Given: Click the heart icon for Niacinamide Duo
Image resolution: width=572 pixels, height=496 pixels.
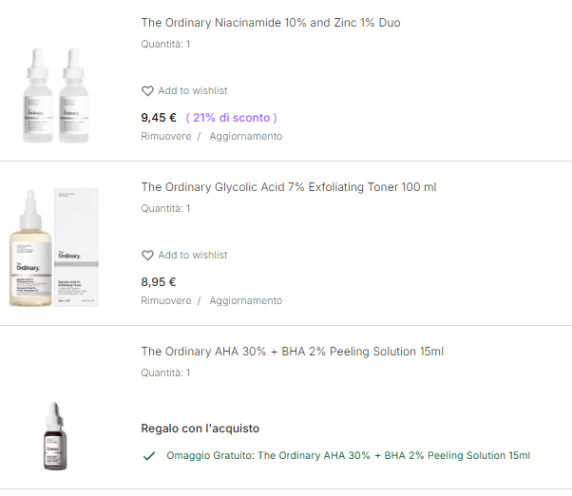Looking at the screenshot, I should tap(147, 91).
